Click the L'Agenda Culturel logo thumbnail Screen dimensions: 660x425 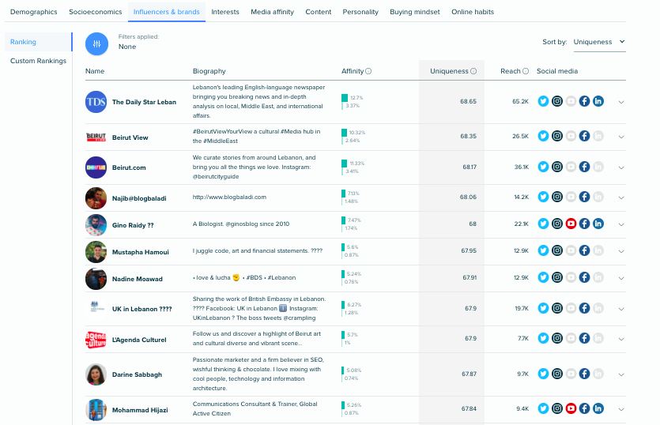pos(96,340)
